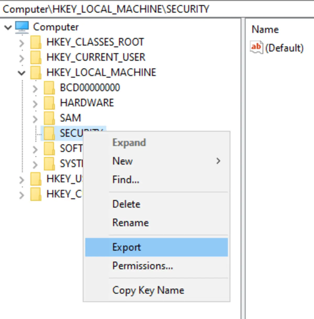This screenshot has width=314, height=319.
Task: Click the HARDWARE folder icon
Action: tap(49, 103)
